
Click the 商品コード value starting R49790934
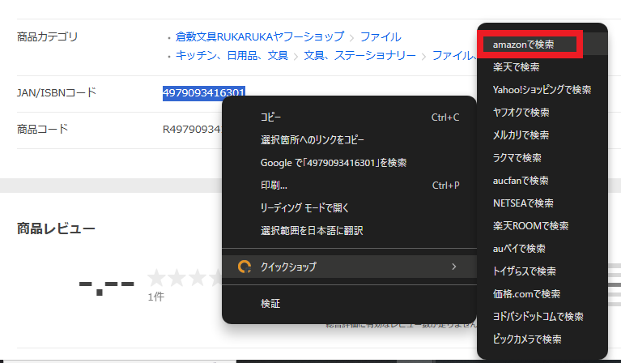tap(192, 129)
